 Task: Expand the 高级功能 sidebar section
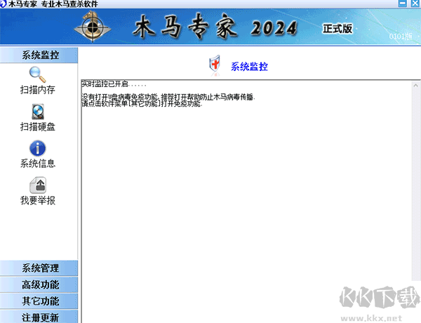(x=39, y=284)
